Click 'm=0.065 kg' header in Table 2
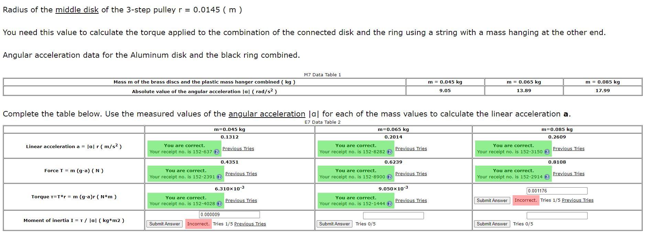 (393, 130)
